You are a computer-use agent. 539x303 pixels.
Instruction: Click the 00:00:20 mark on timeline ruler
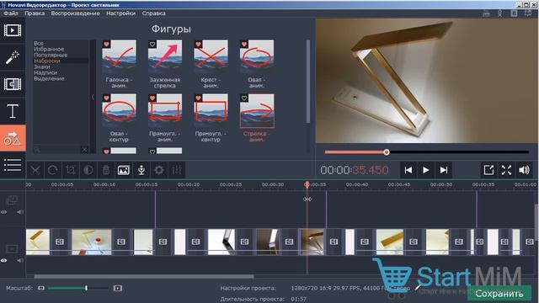click(189, 185)
